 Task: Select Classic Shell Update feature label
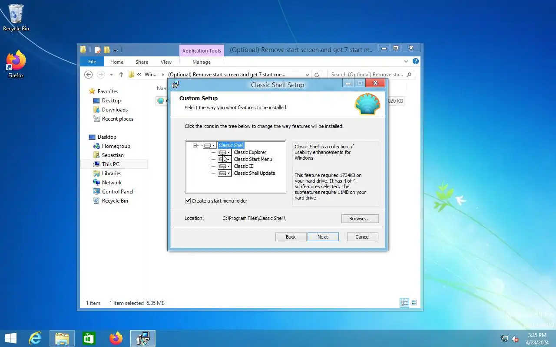point(254,173)
